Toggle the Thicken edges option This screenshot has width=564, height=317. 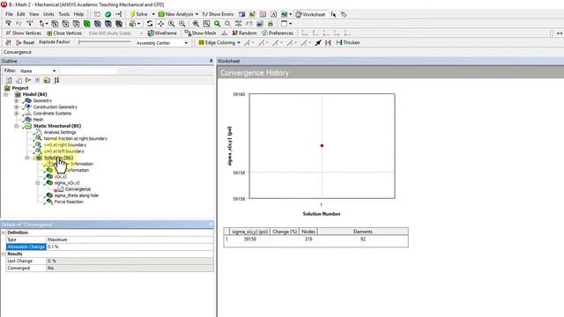tap(348, 42)
